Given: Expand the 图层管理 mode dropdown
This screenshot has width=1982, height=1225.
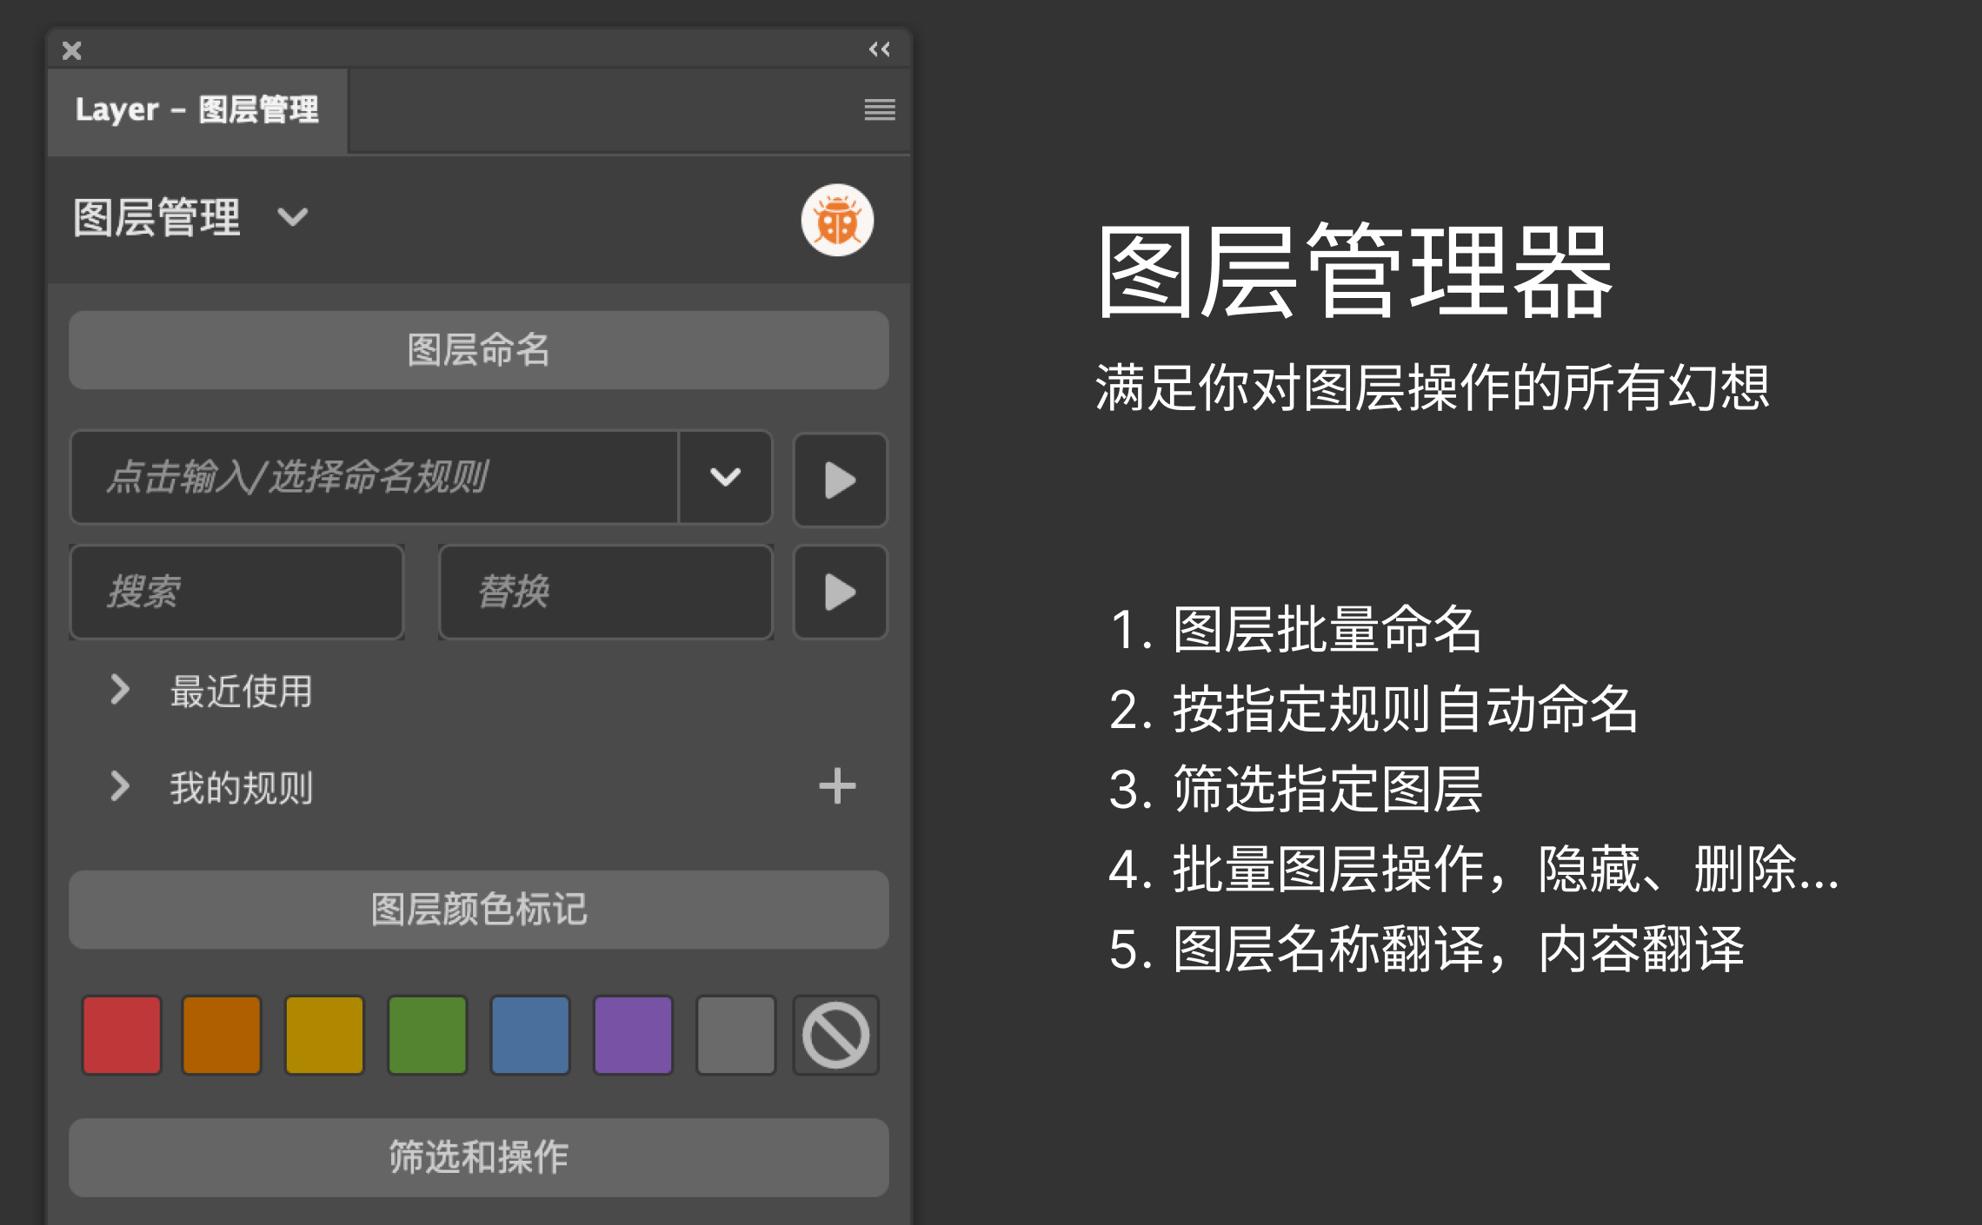Looking at the screenshot, I should tap(293, 217).
